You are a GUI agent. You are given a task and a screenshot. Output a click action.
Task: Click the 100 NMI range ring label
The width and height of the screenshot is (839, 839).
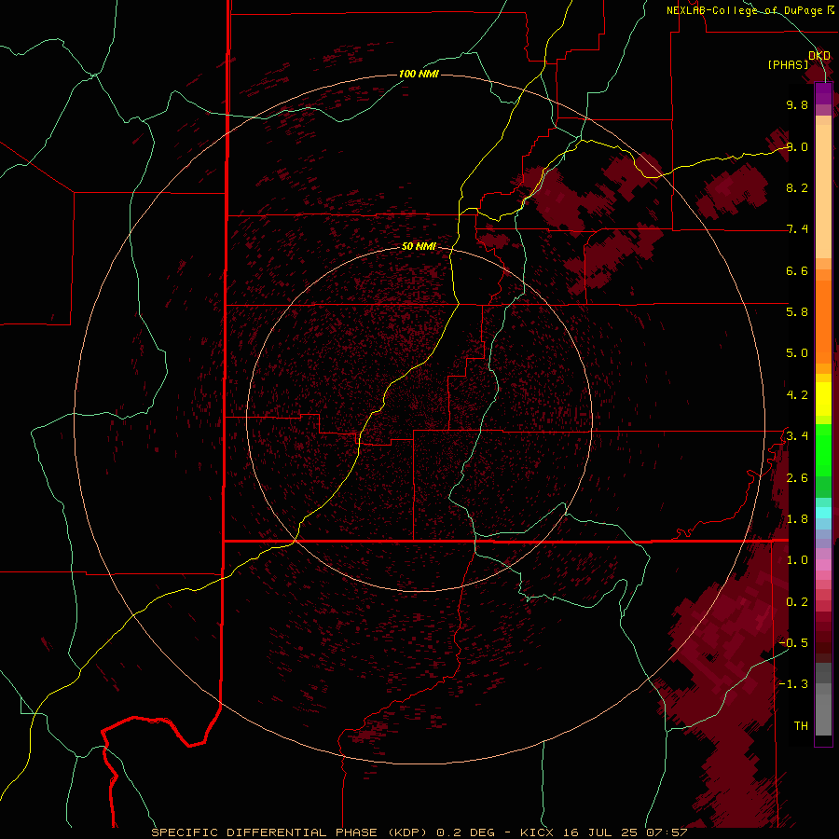419,74
